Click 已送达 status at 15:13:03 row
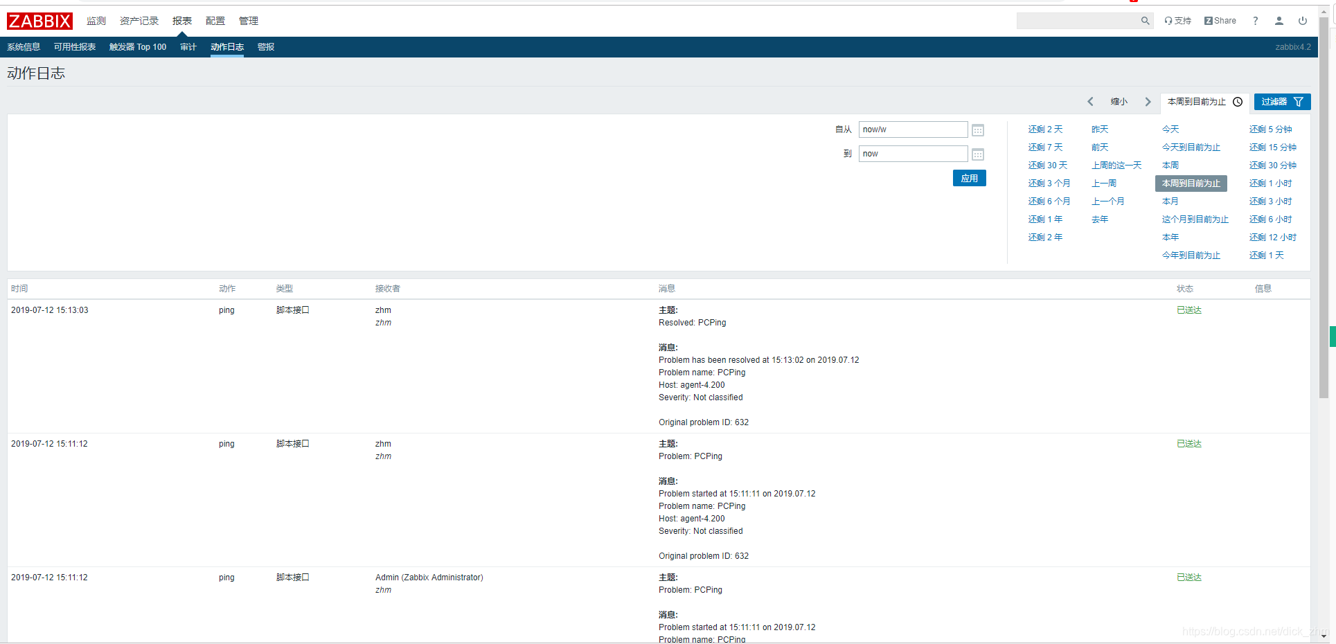 tap(1189, 310)
